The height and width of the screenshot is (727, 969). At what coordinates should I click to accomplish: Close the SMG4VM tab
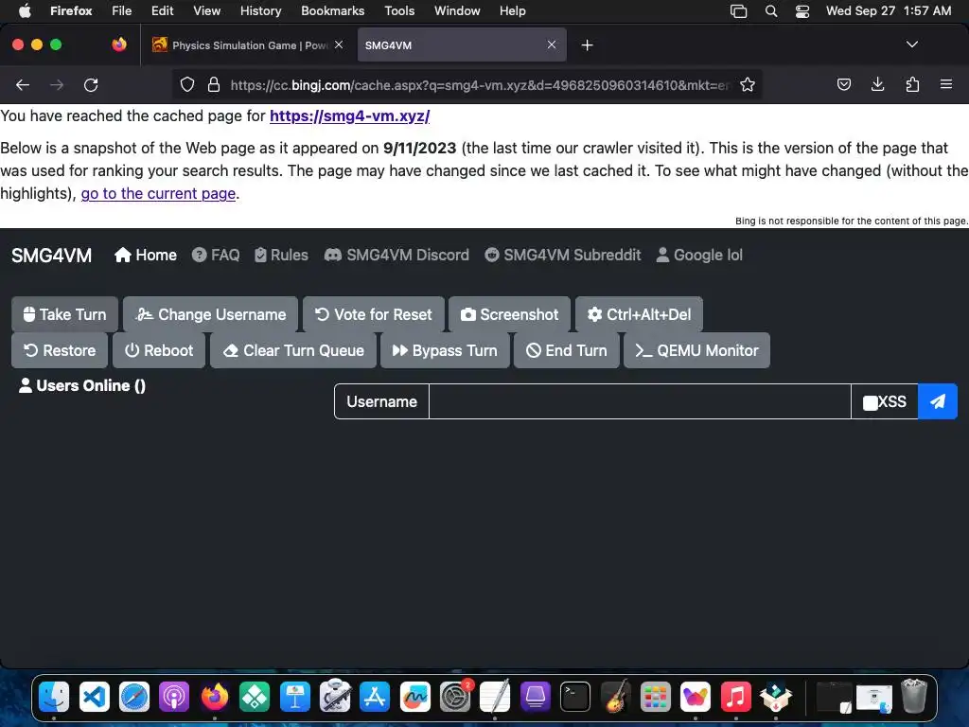(552, 44)
